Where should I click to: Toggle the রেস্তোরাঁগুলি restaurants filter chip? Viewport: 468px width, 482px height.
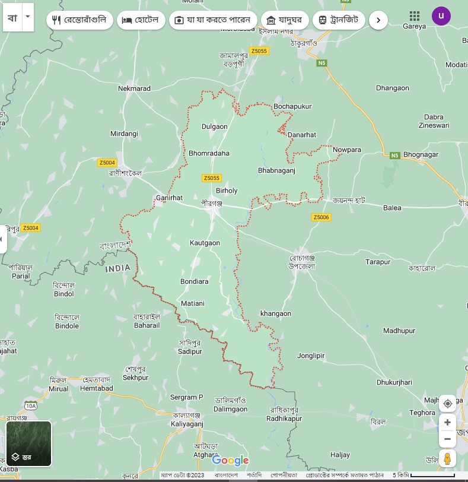pos(80,20)
